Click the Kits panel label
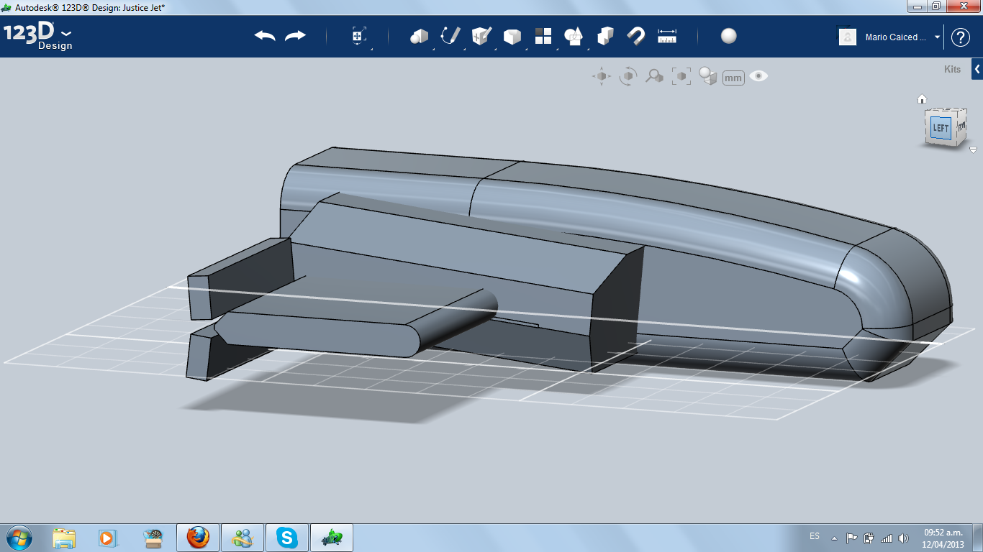This screenshot has height=552, width=983. click(952, 70)
